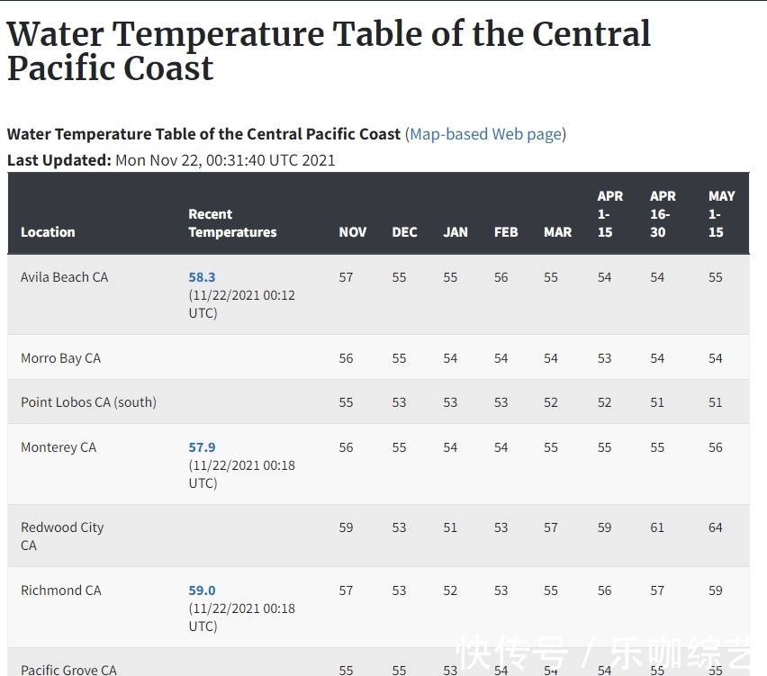This screenshot has height=676, width=767.
Task: Select the Recent Temperatures column header
Action: click(x=232, y=223)
